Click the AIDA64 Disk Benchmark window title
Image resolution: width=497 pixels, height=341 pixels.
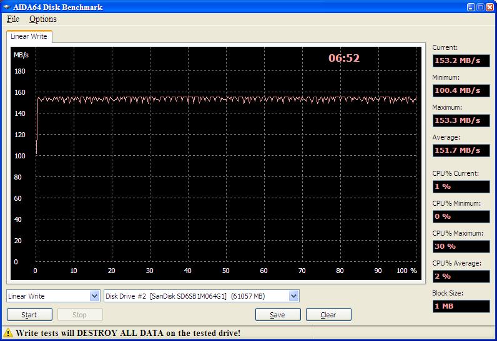pos(57,7)
